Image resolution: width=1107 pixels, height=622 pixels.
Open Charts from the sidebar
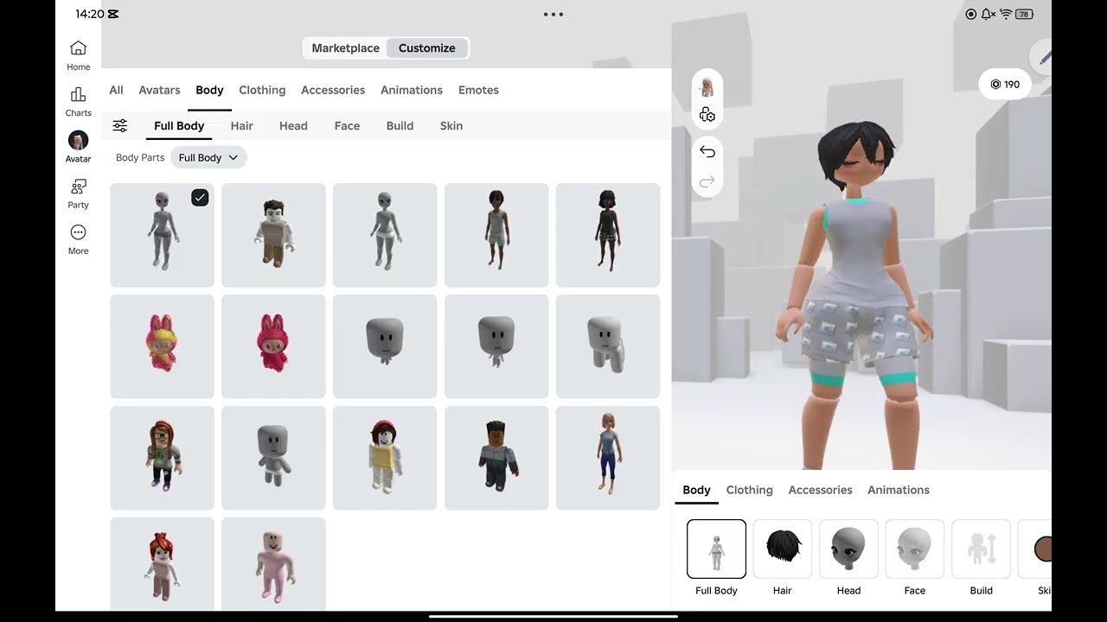point(78,101)
